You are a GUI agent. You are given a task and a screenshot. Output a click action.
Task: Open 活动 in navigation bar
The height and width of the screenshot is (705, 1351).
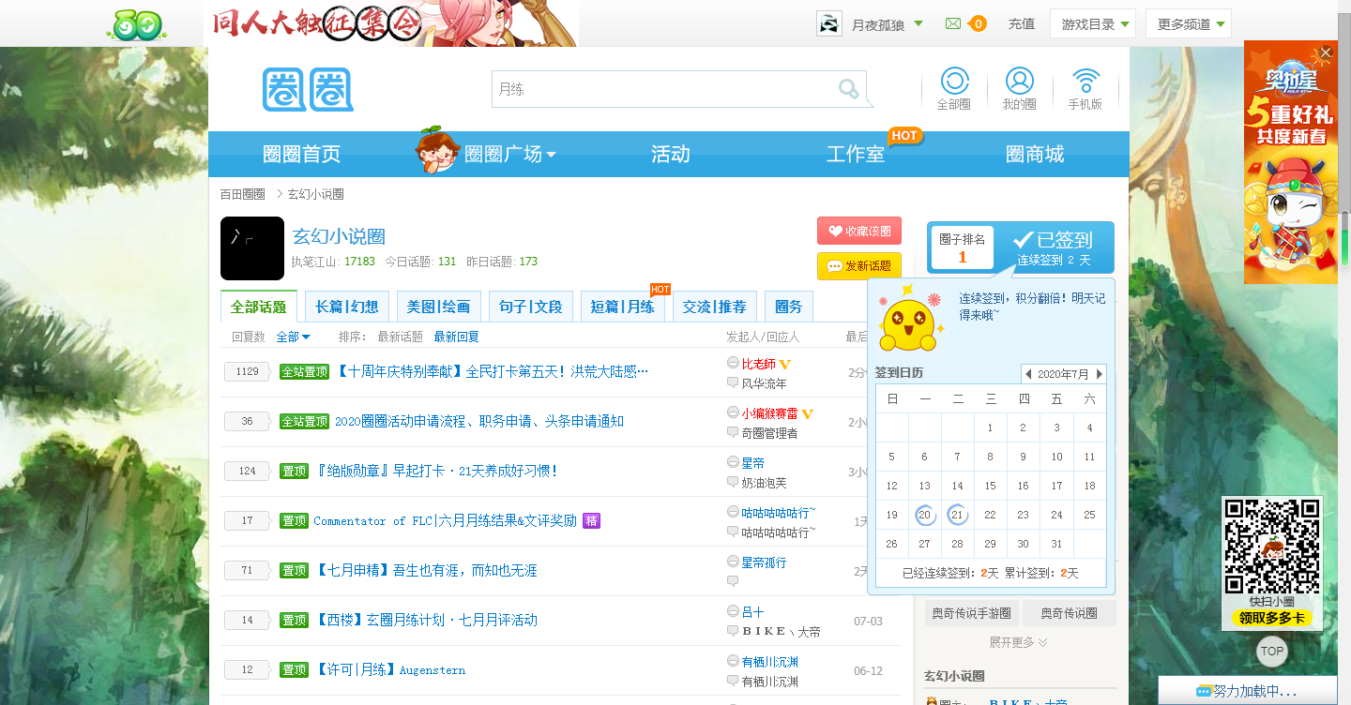(671, 155)
